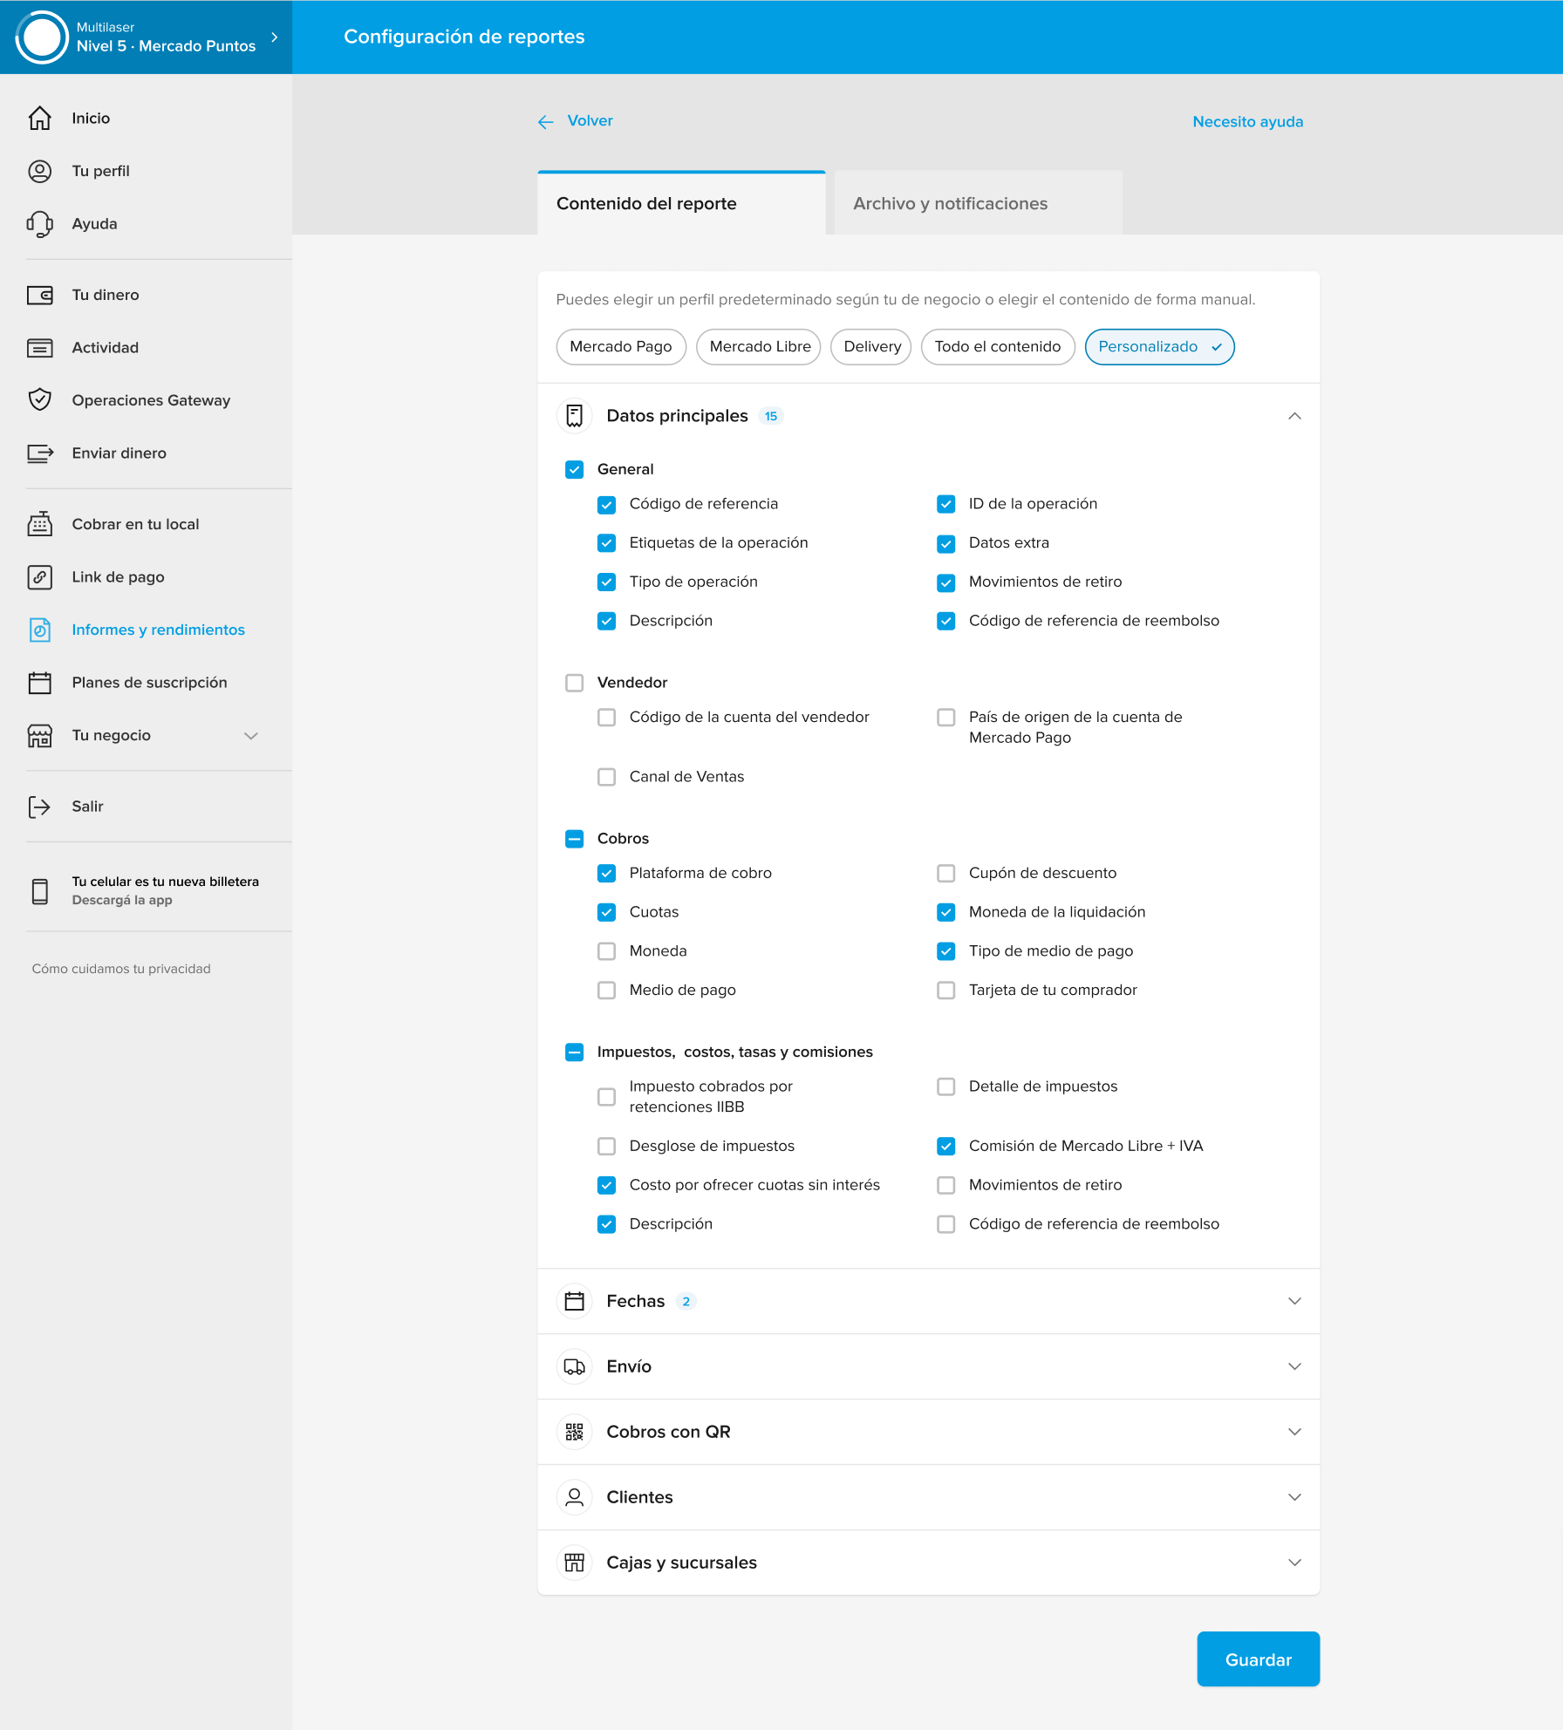The image size is (1563, 1730).
Task: Open Tu dinero wallet icon
Action: point(40,296)
